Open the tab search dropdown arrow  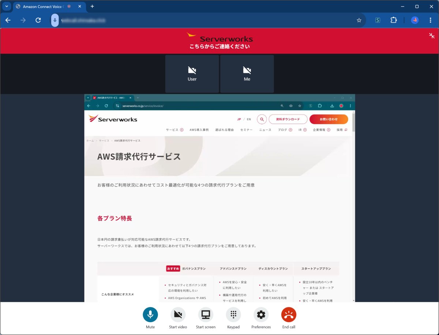(x=7, y=6)
